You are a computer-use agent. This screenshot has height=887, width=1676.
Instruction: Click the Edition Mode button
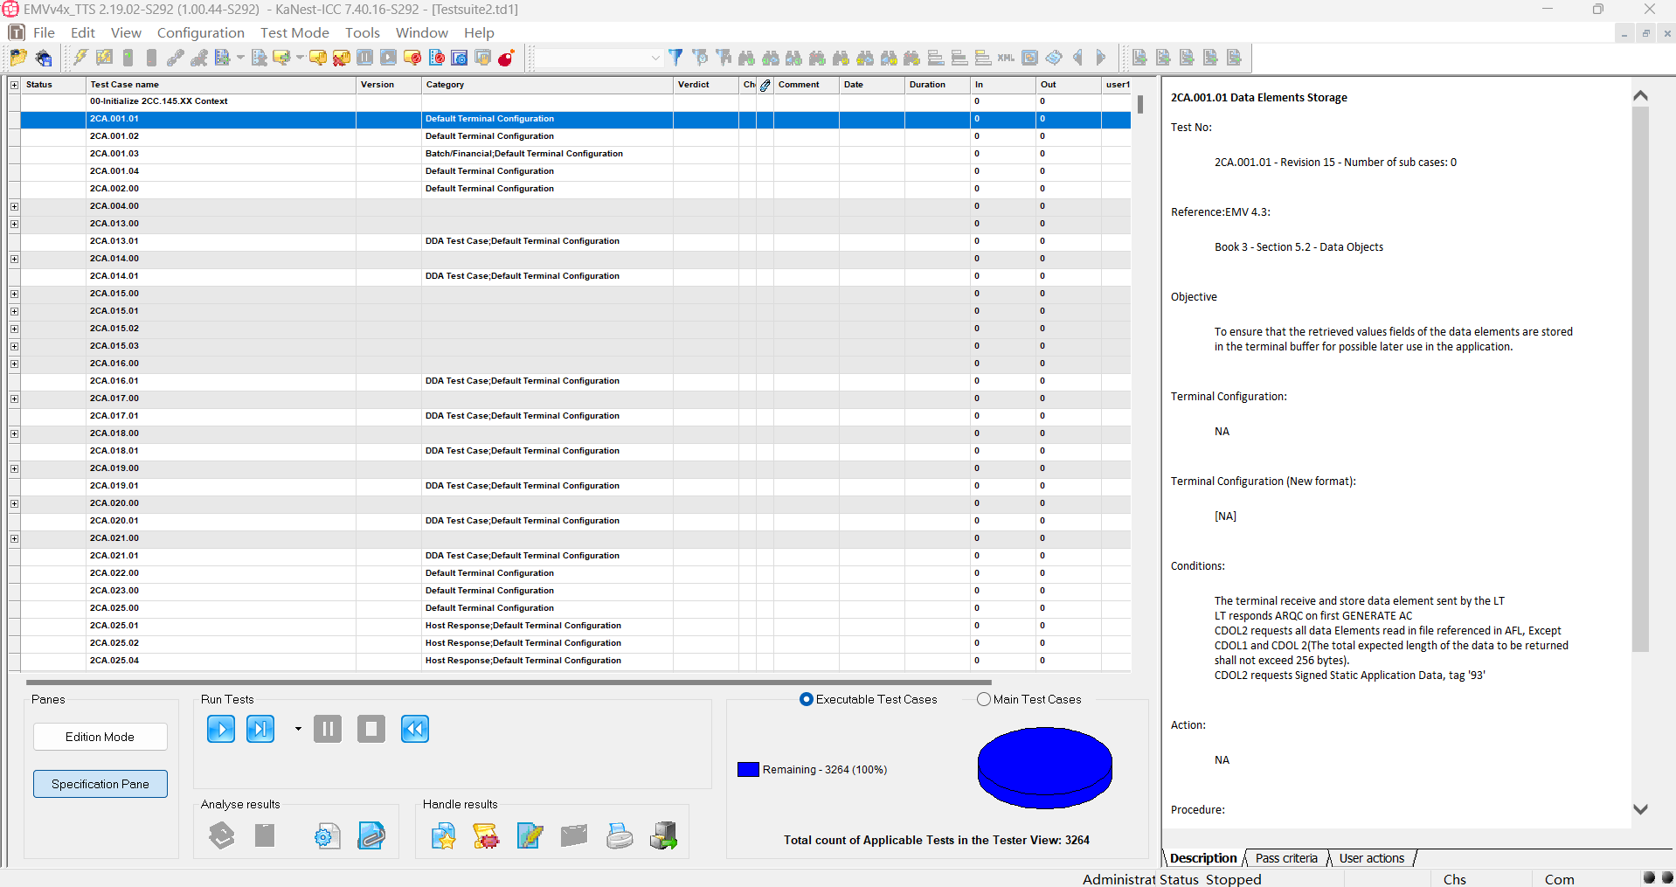click(x=100, y=737)
